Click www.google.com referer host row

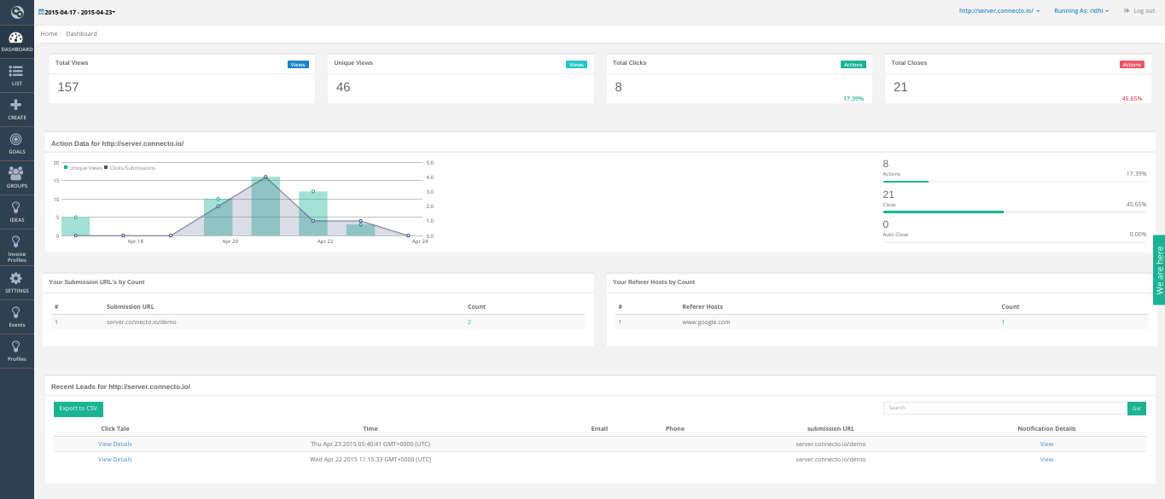coord(882,322)
